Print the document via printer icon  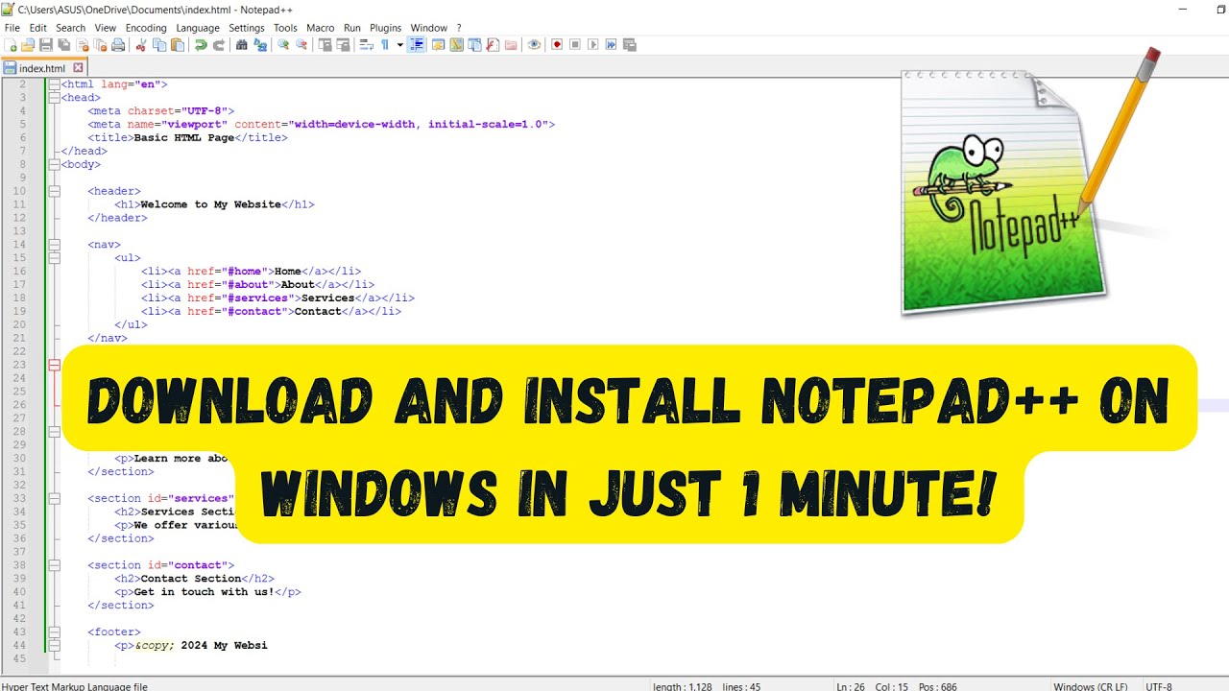coord(118,44)
